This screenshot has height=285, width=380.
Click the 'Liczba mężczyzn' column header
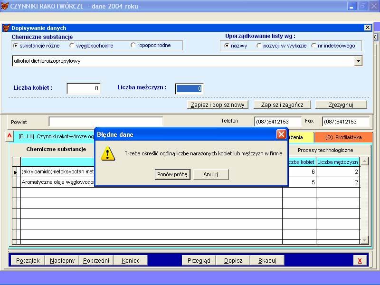(x=338, y=162)
